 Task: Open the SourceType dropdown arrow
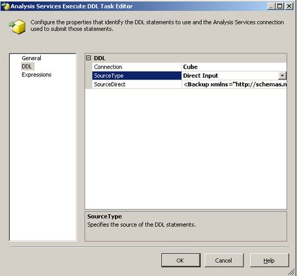(x=282, y=76)
